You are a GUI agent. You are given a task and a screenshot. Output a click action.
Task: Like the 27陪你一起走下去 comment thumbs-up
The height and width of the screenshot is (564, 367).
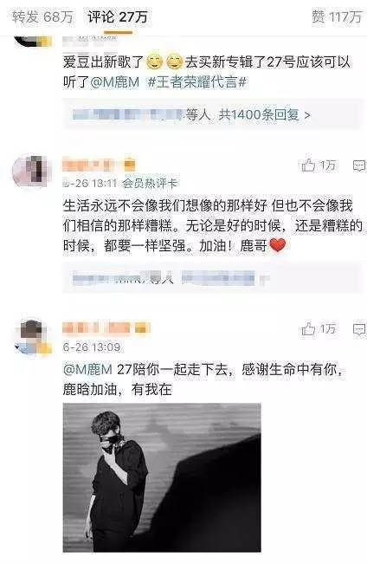308,328
